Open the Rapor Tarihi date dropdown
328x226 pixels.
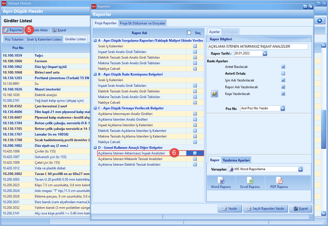pyautogui.click(x=265, y=53)
